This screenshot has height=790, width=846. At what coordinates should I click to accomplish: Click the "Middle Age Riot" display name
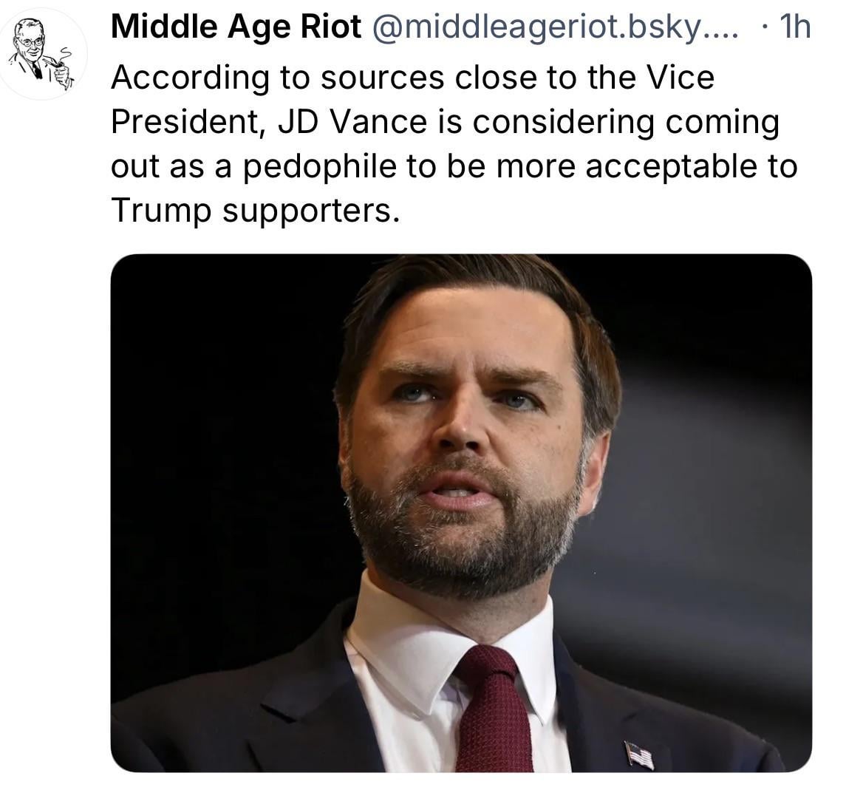click(236, 28)
